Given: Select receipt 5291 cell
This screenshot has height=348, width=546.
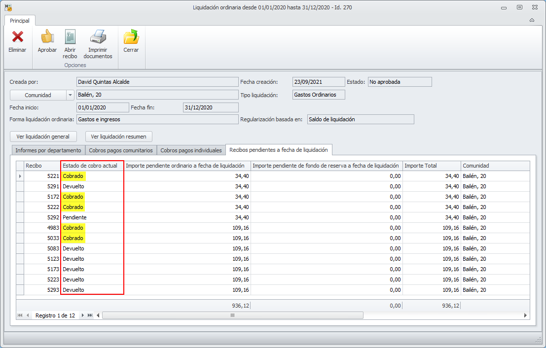Looking at the screenshot, I should pos(42,186).
